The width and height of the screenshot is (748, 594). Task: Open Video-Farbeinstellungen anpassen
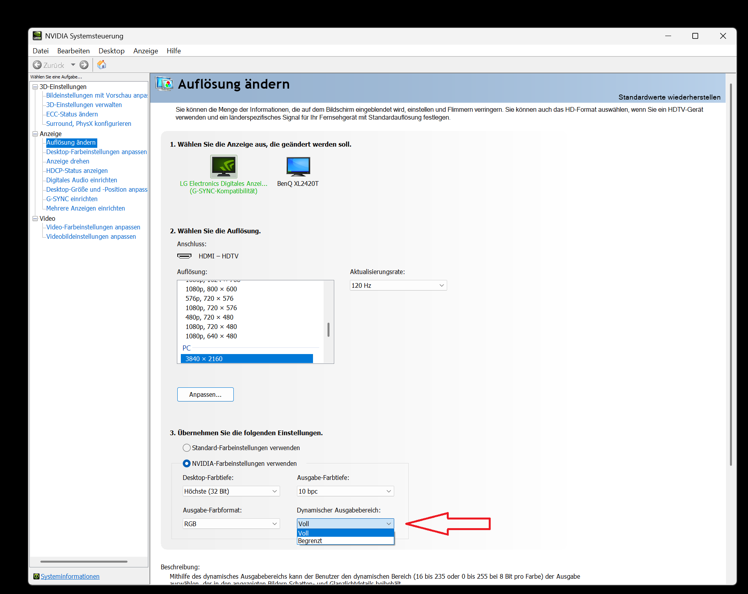93,227
